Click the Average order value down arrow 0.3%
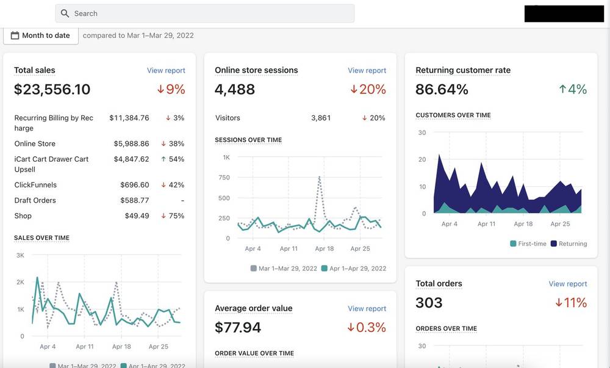Image resolution: width=610 pixels, height=368 pixels. [367, 327]
